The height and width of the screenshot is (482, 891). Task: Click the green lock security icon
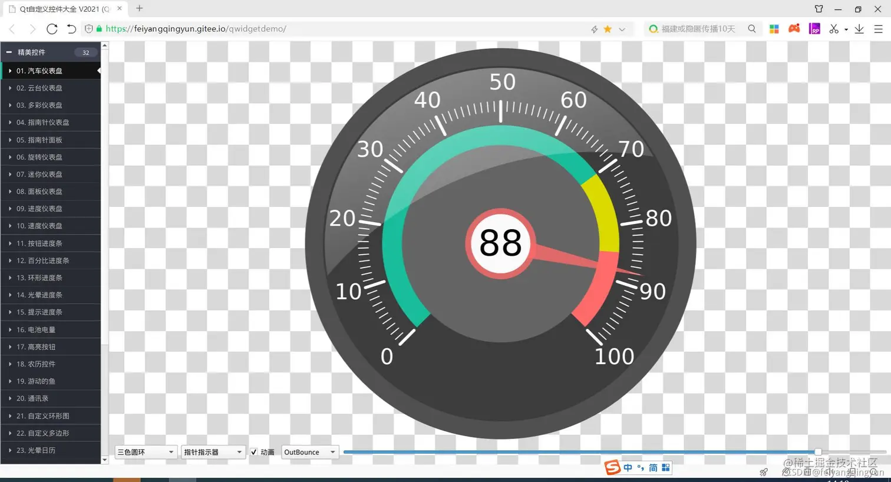pos(99,29)
